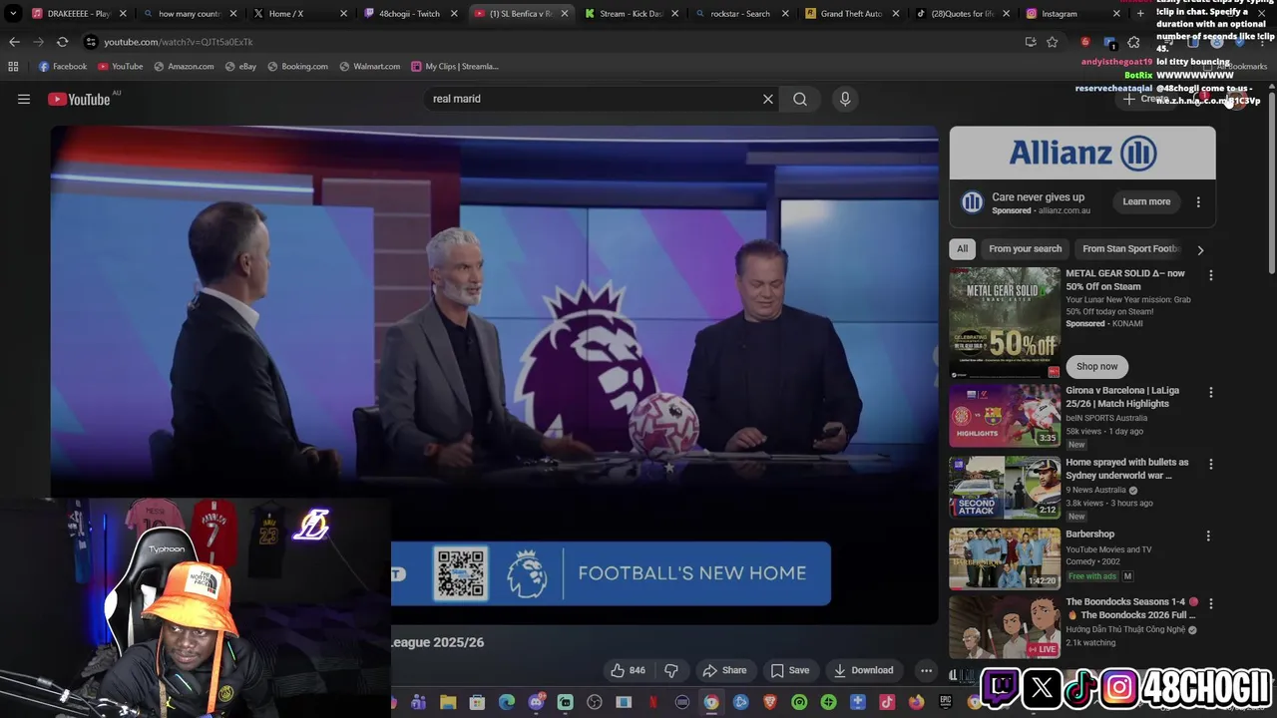This screenshot has width=1277, height=718.
Task: Open Microsoft Edge from the taskbar
Action: click(x=507, y=702)
